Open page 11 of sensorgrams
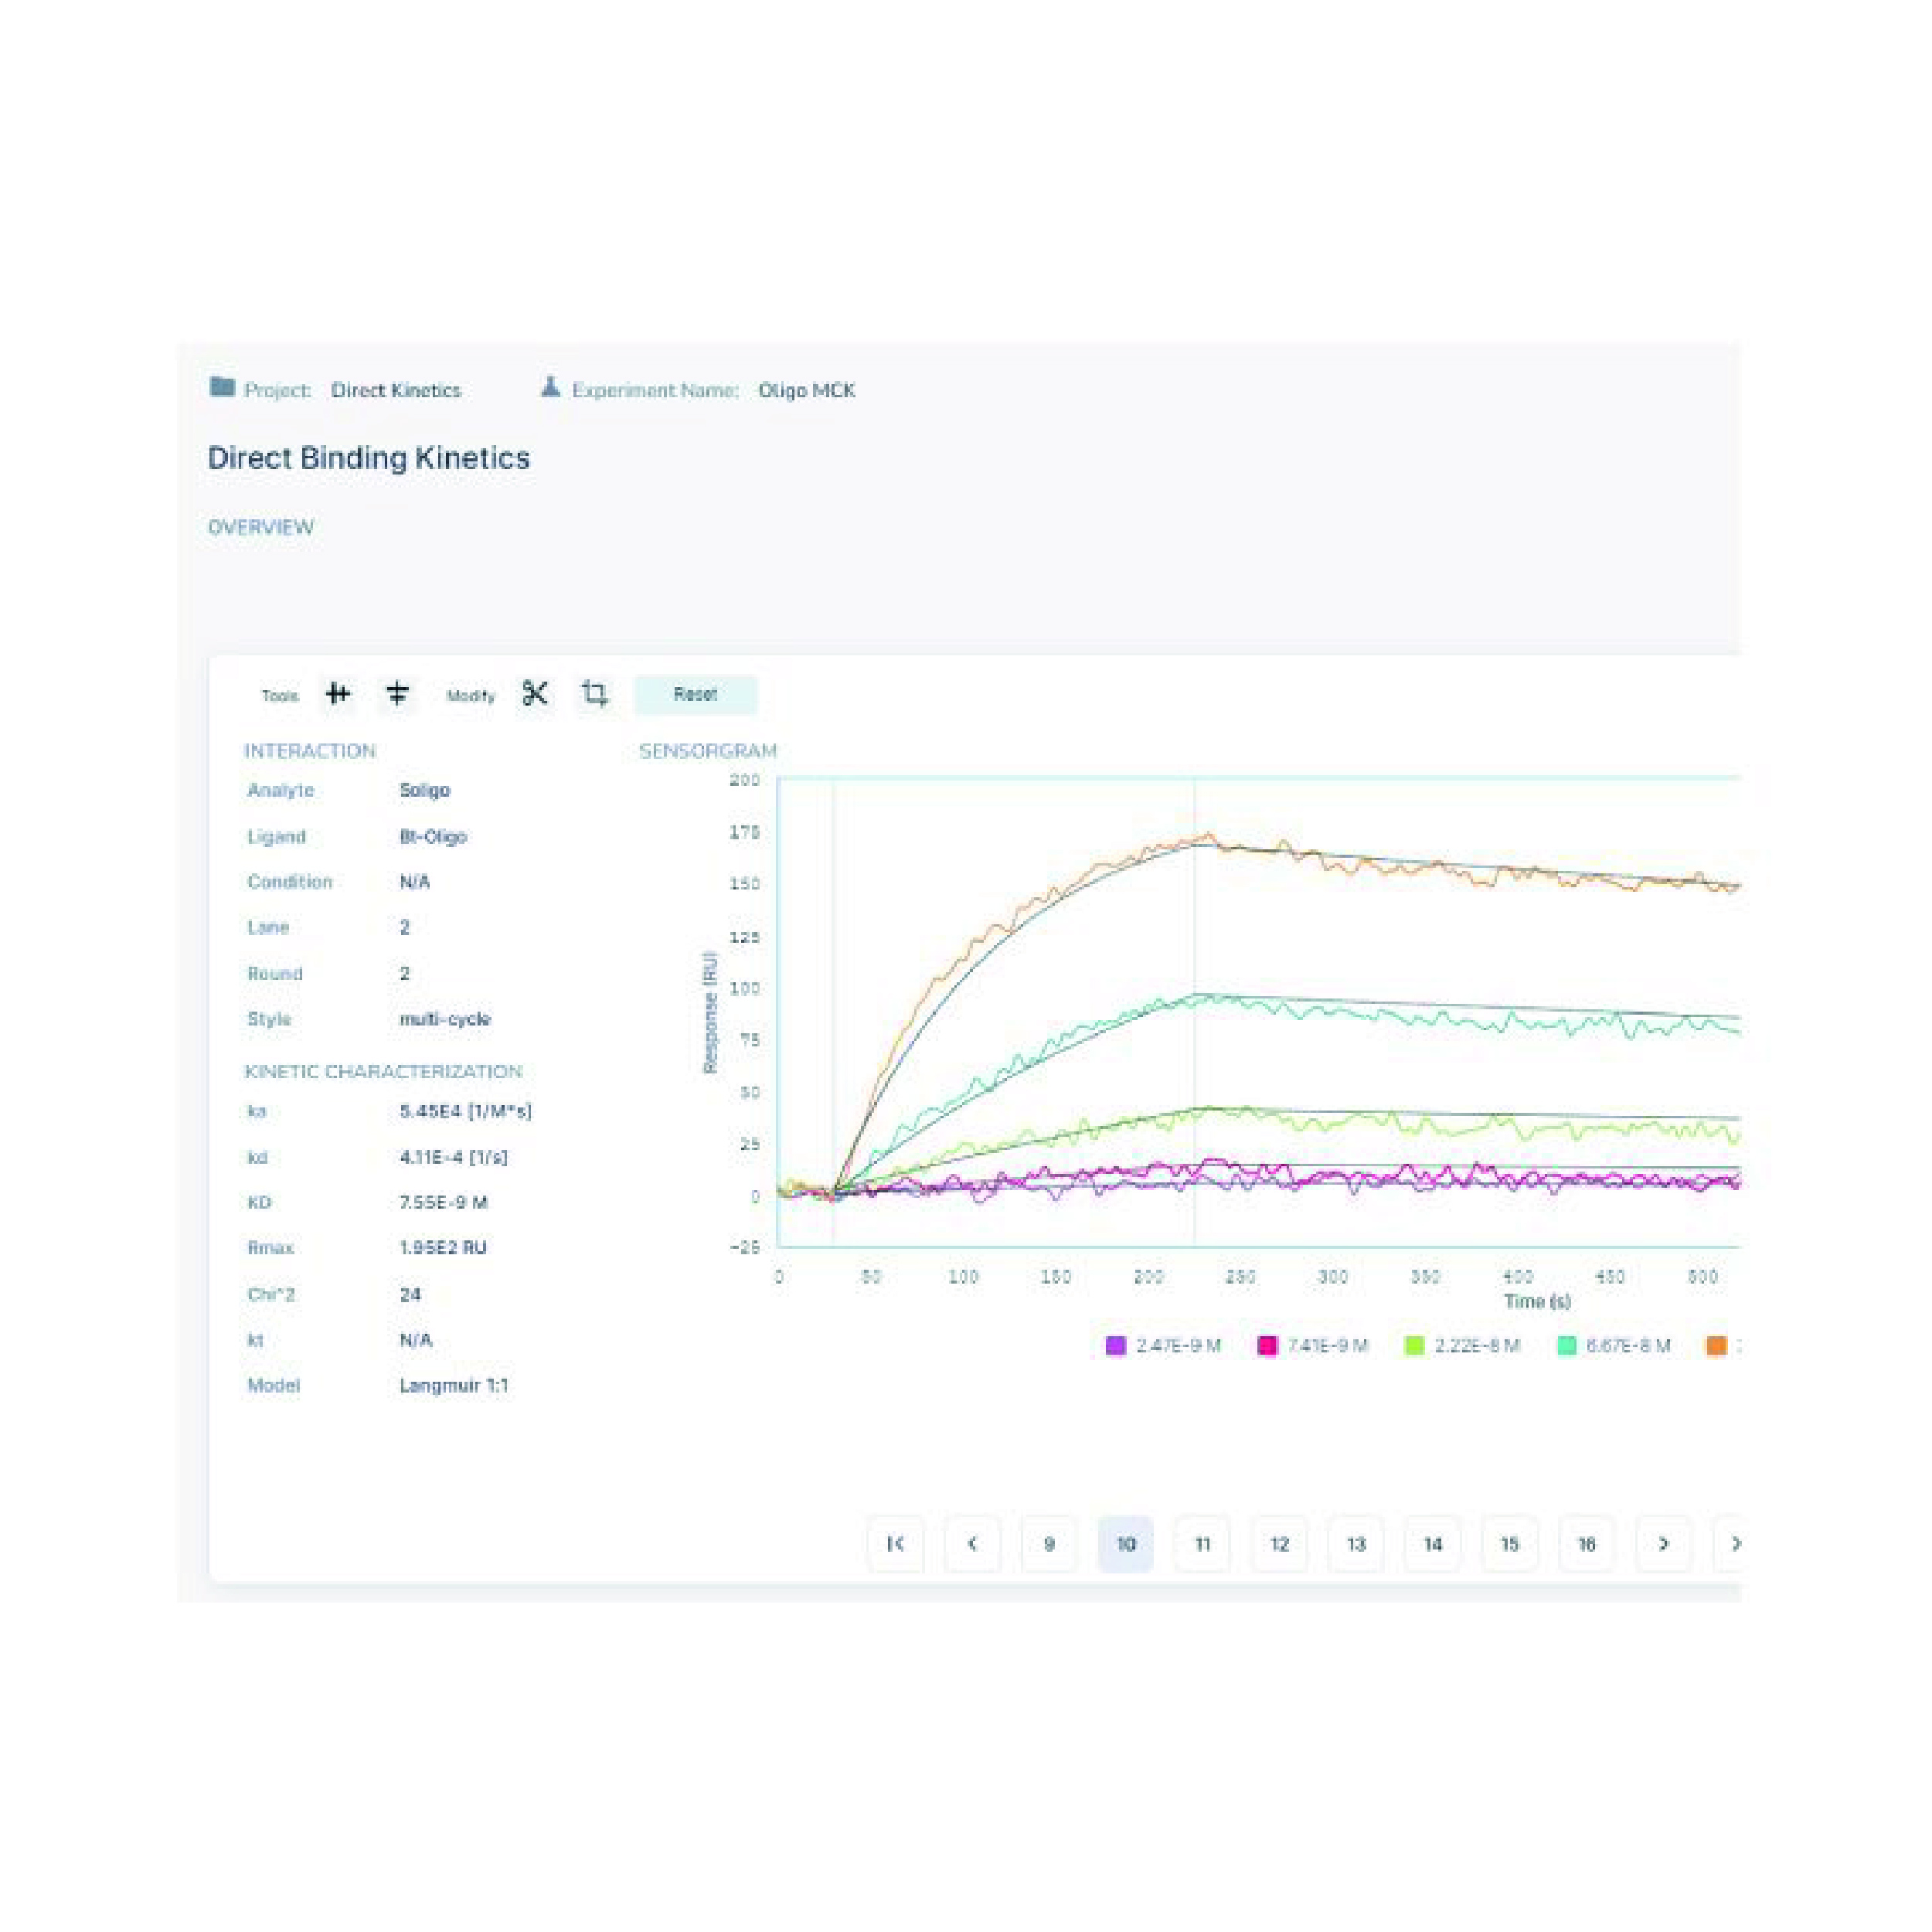 coord(1203,1544)
